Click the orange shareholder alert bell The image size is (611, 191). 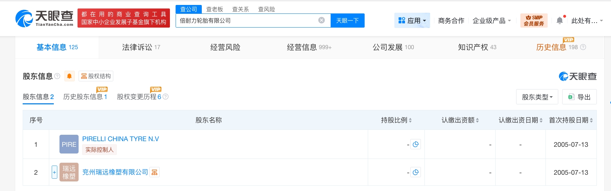69,76
